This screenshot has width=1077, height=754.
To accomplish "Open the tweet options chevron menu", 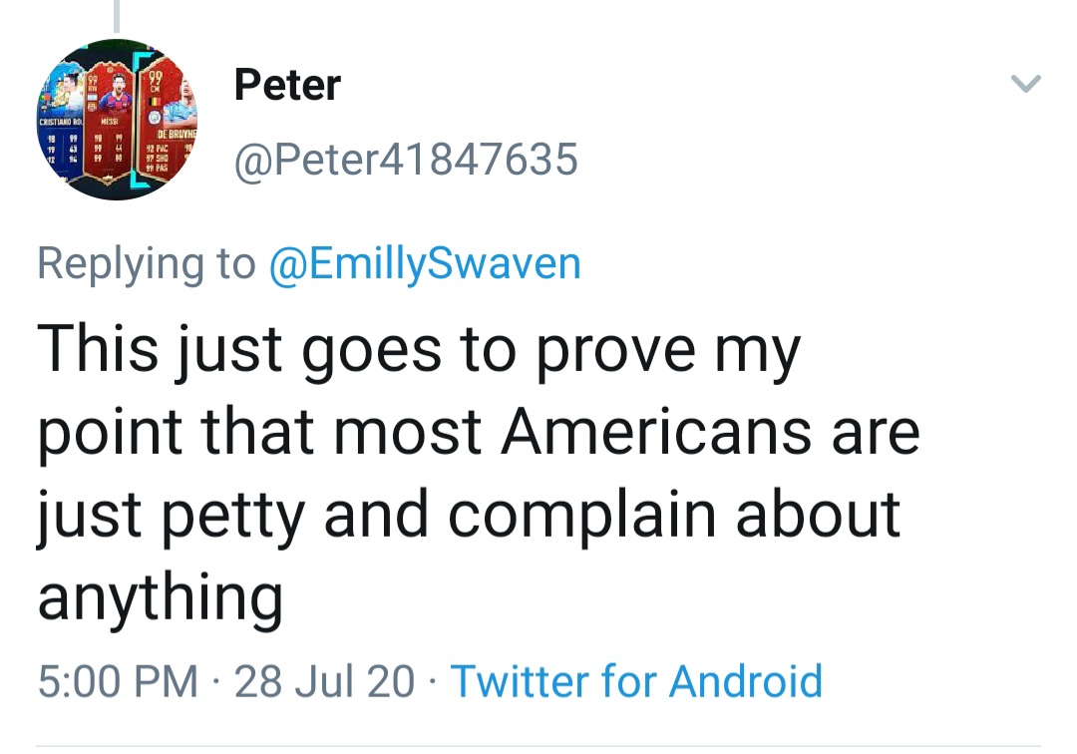I will pos(1025,83).
